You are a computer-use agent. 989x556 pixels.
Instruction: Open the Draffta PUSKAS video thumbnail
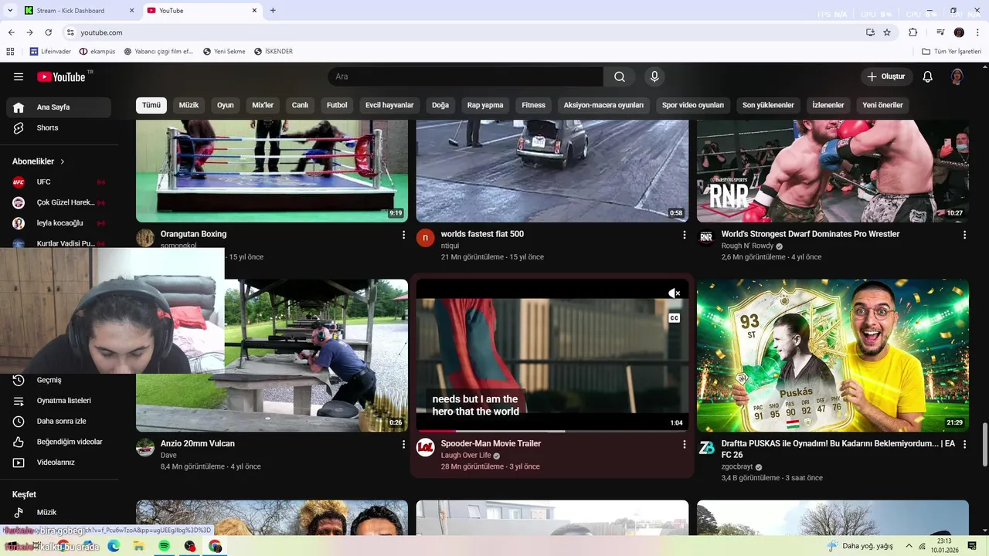(x=833, y=355)
